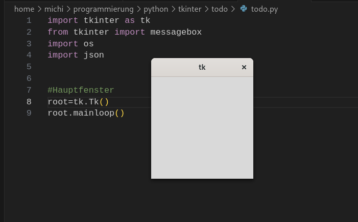Select the python breadcrumb folder

click(x=156, y=9)
